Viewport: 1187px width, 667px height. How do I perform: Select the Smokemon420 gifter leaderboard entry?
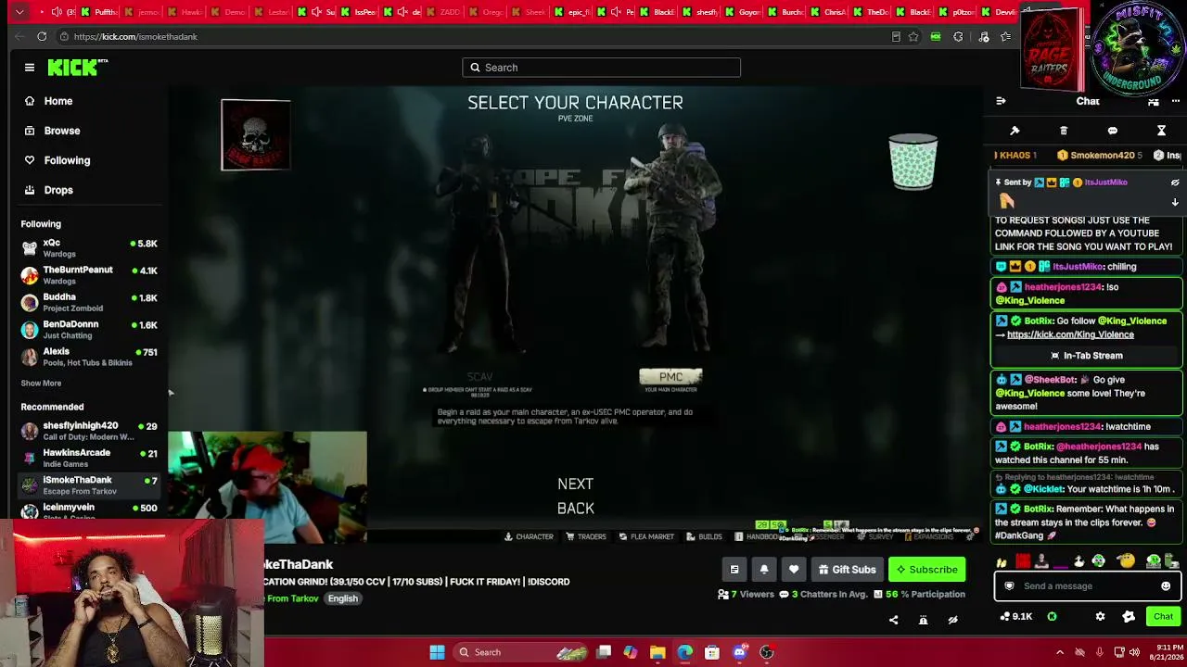[1100, 156]
